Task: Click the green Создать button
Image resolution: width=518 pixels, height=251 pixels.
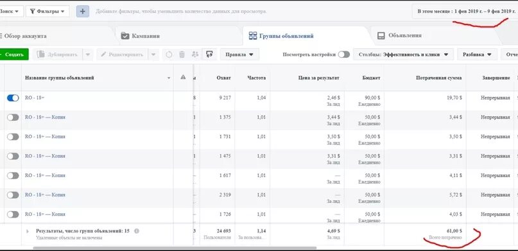Action: point(14,55)
